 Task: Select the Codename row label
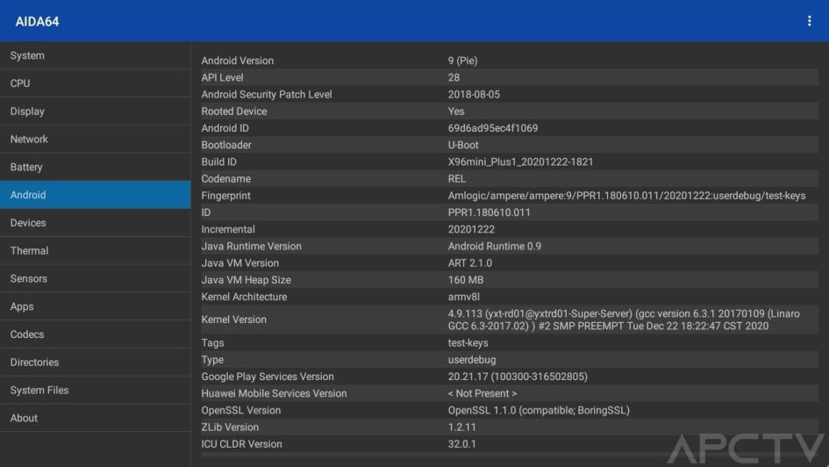(x=225, y=179)
